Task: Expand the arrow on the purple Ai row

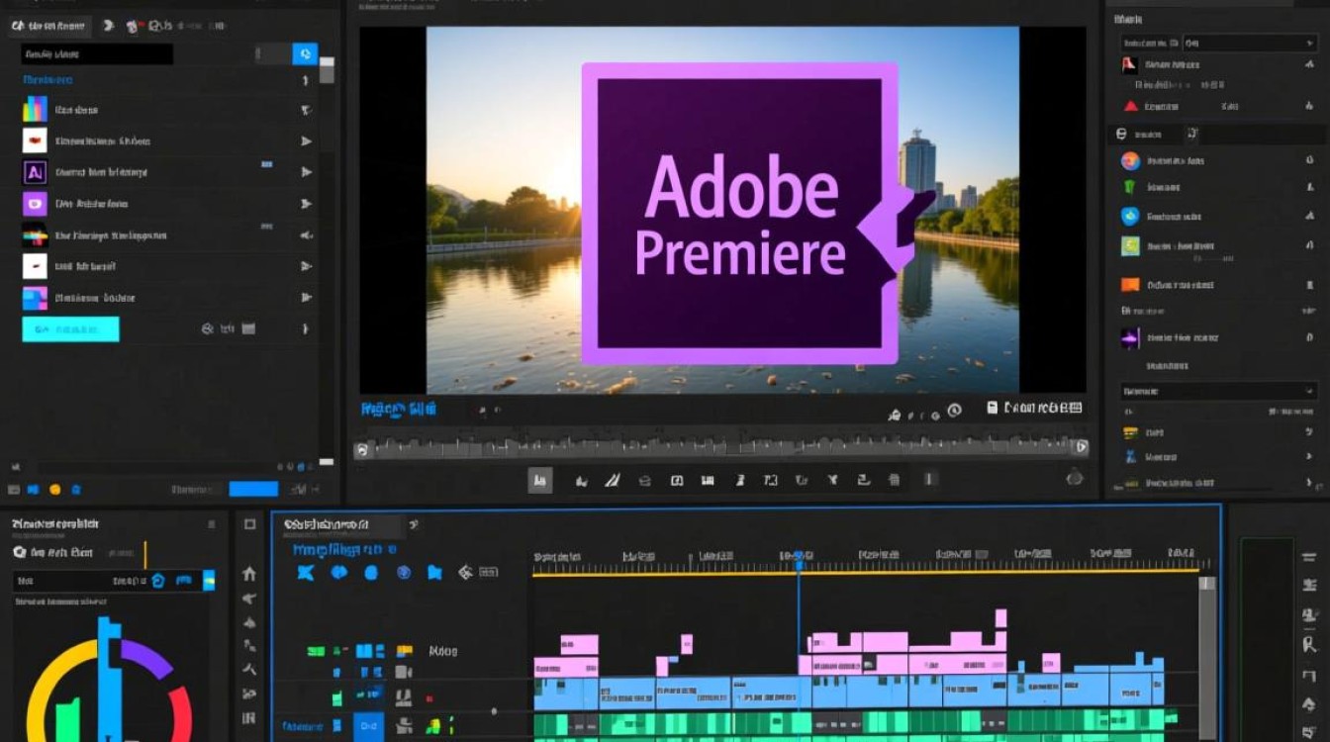Action: pos(306,172)
